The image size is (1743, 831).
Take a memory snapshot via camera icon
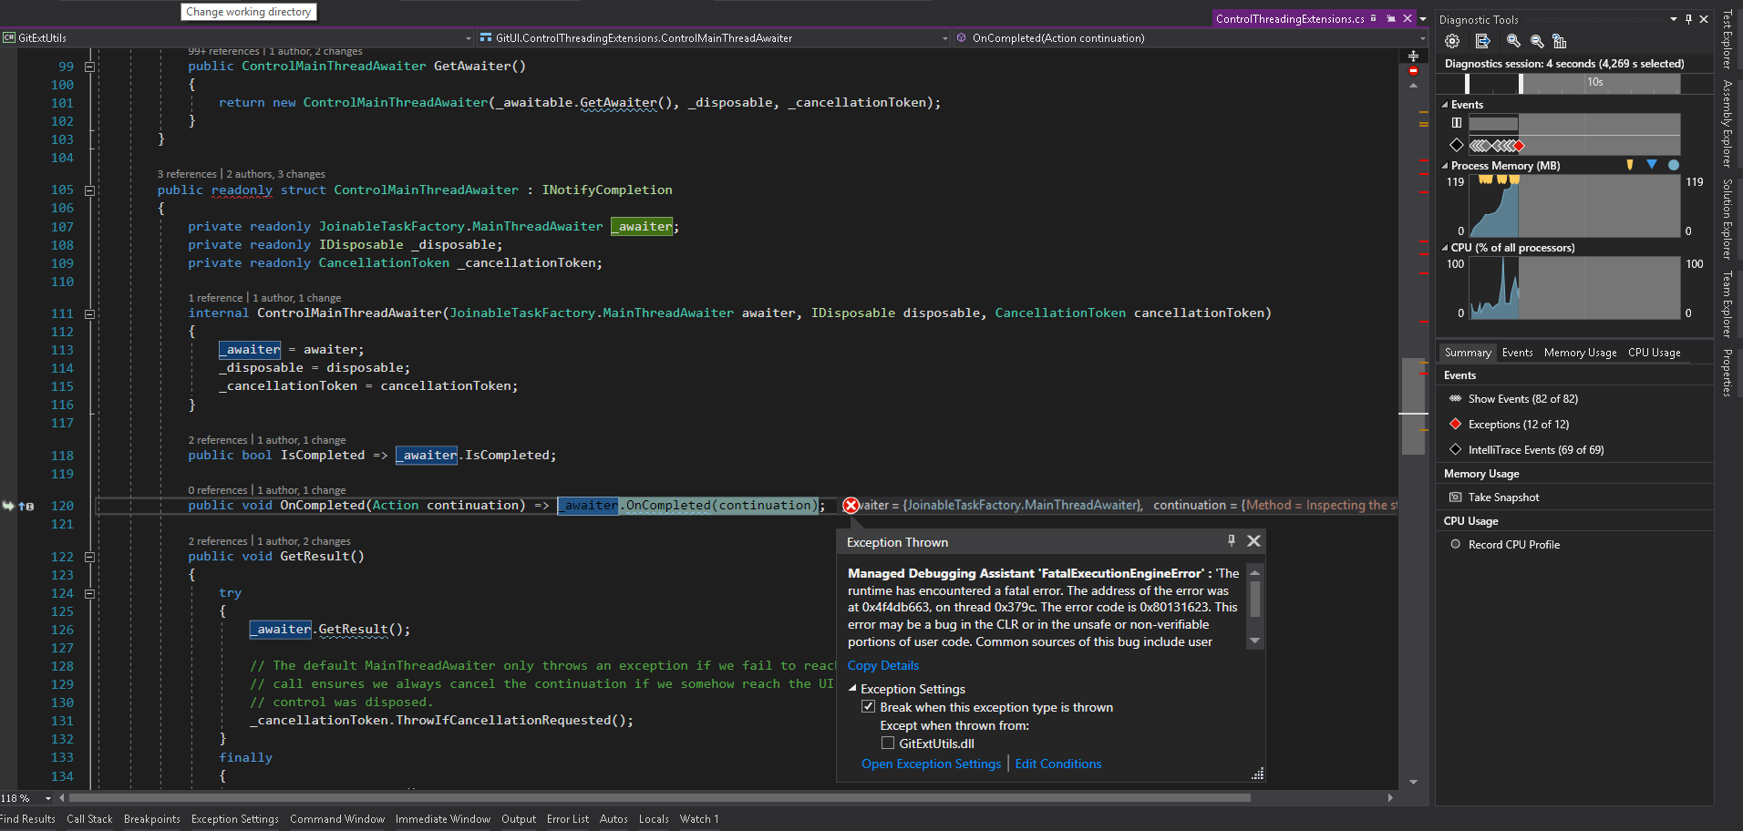click(x=1456, y=497)
